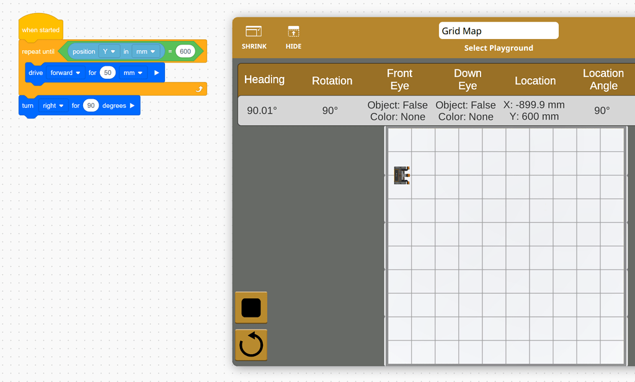635x382 pixels.
Task: Click the 50 mm value field in the drive block
Action: click(x=107, y=73)
